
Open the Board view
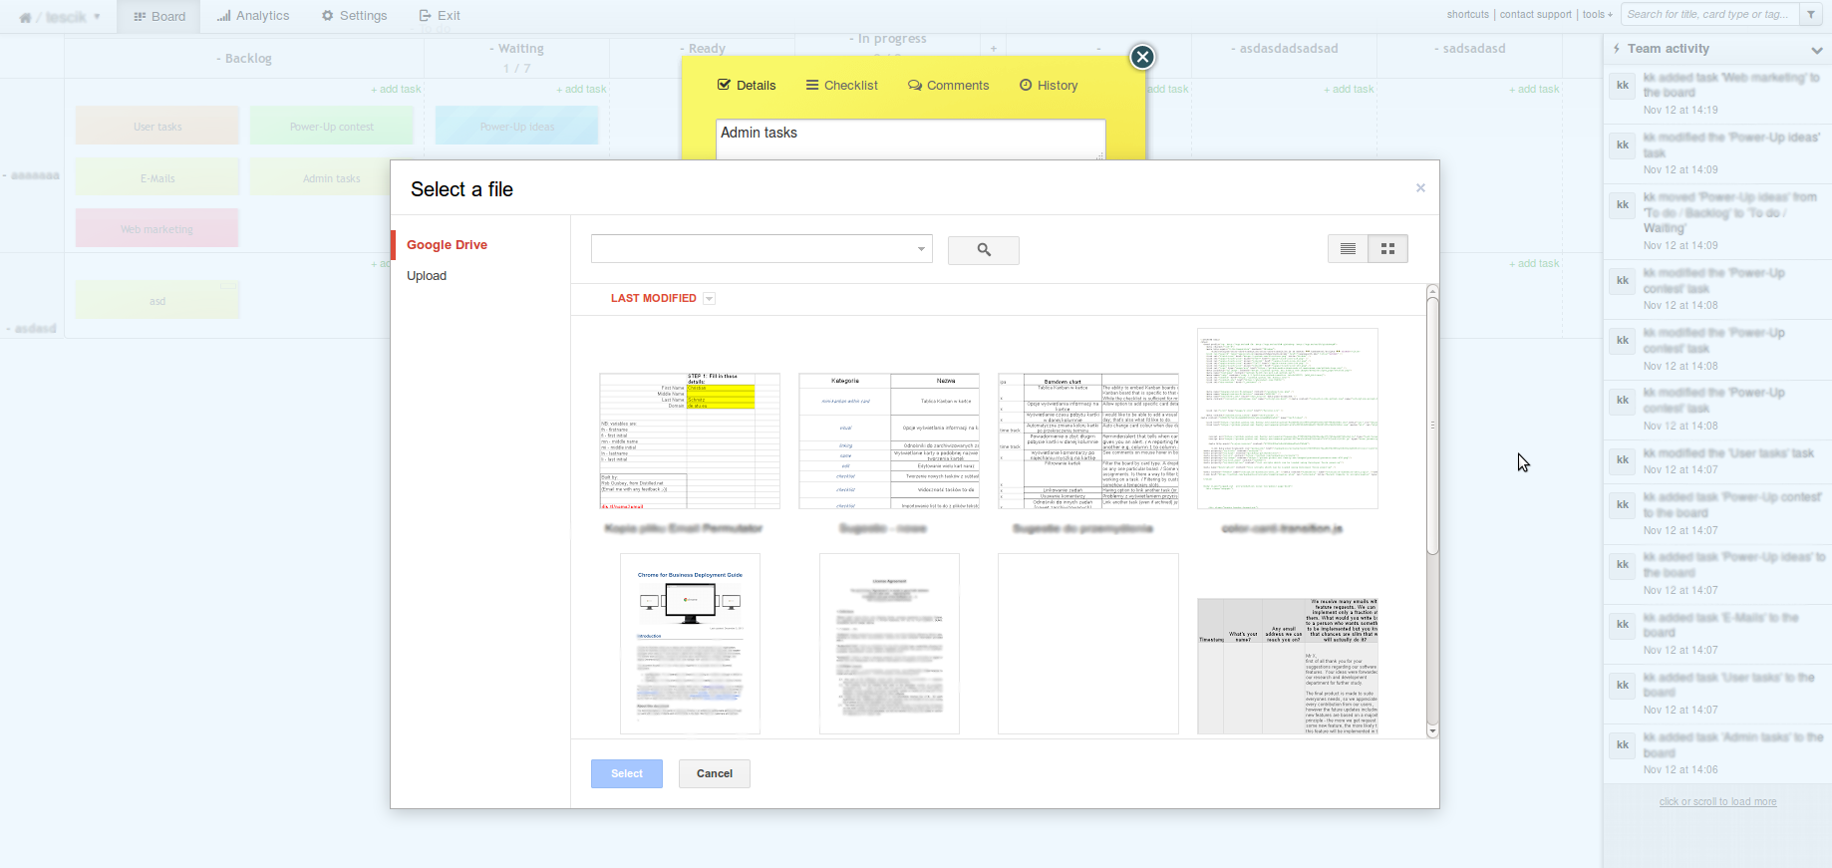(x=159, y=16)
